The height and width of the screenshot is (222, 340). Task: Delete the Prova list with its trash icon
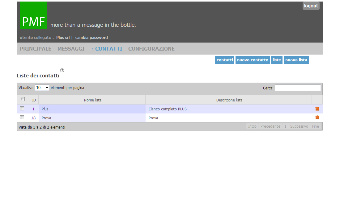tap(317, 117)
